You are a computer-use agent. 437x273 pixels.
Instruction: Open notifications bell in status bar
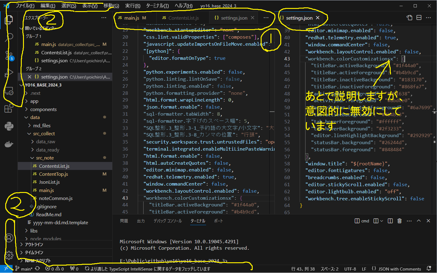(x=429, y=269)
